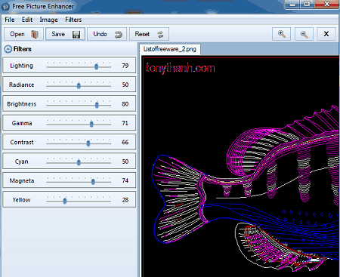This screenshot has width=340, height=277.
Task: Click the Brightness slider handle
Action: 97,105
